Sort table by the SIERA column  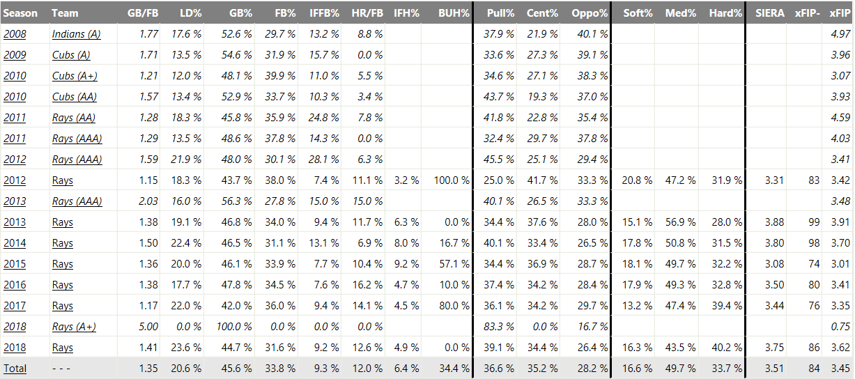point(770,13)
